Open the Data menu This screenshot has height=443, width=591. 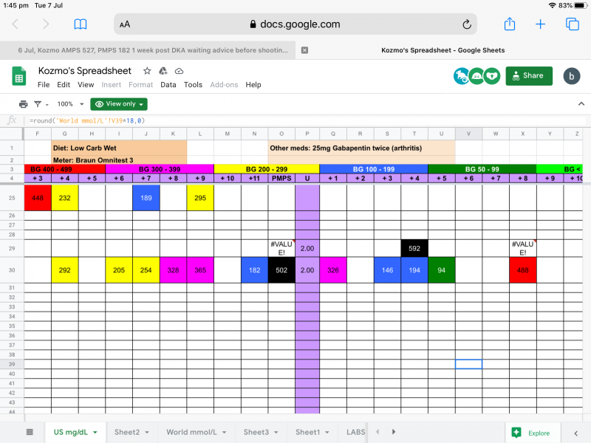point(168,85)
